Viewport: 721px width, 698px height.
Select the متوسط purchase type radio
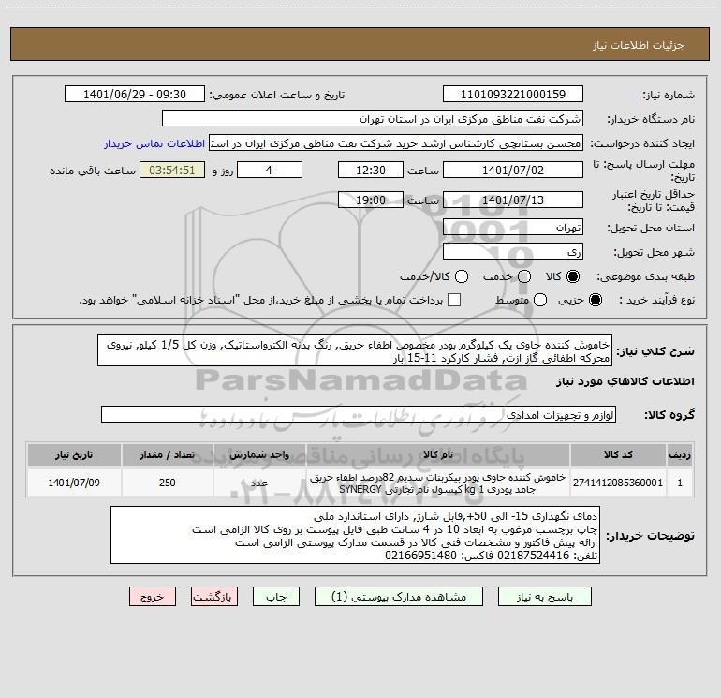coord(540,300)
